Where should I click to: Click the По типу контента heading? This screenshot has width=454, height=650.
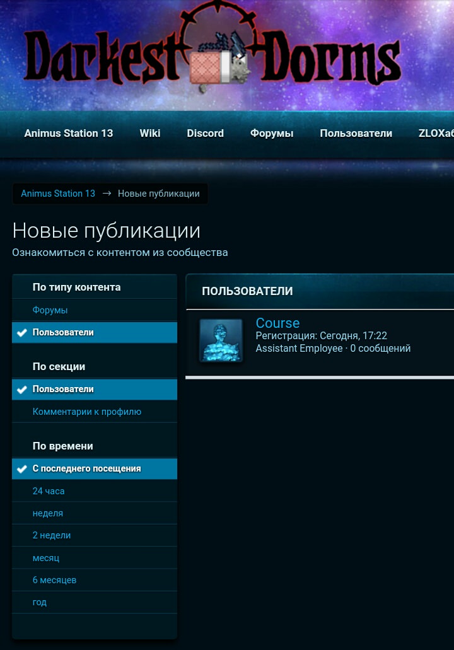click(x=77, y=287)
